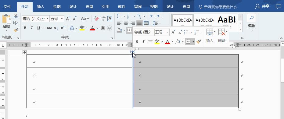Open the Change Case Aa dropdown
The image size is (284, 119).
[85, 19]
